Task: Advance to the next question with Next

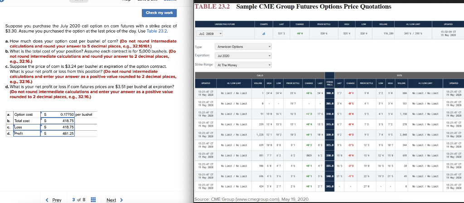Action: (115, 200)
